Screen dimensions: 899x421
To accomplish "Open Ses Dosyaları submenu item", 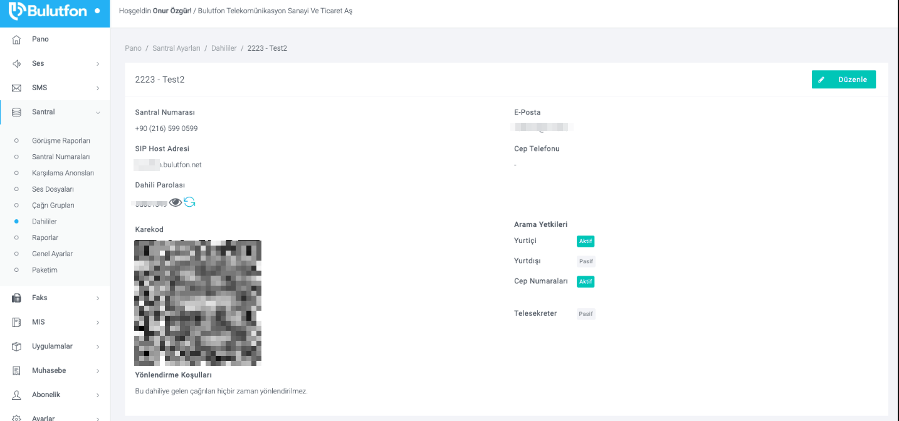I will [x=53, y=189].
